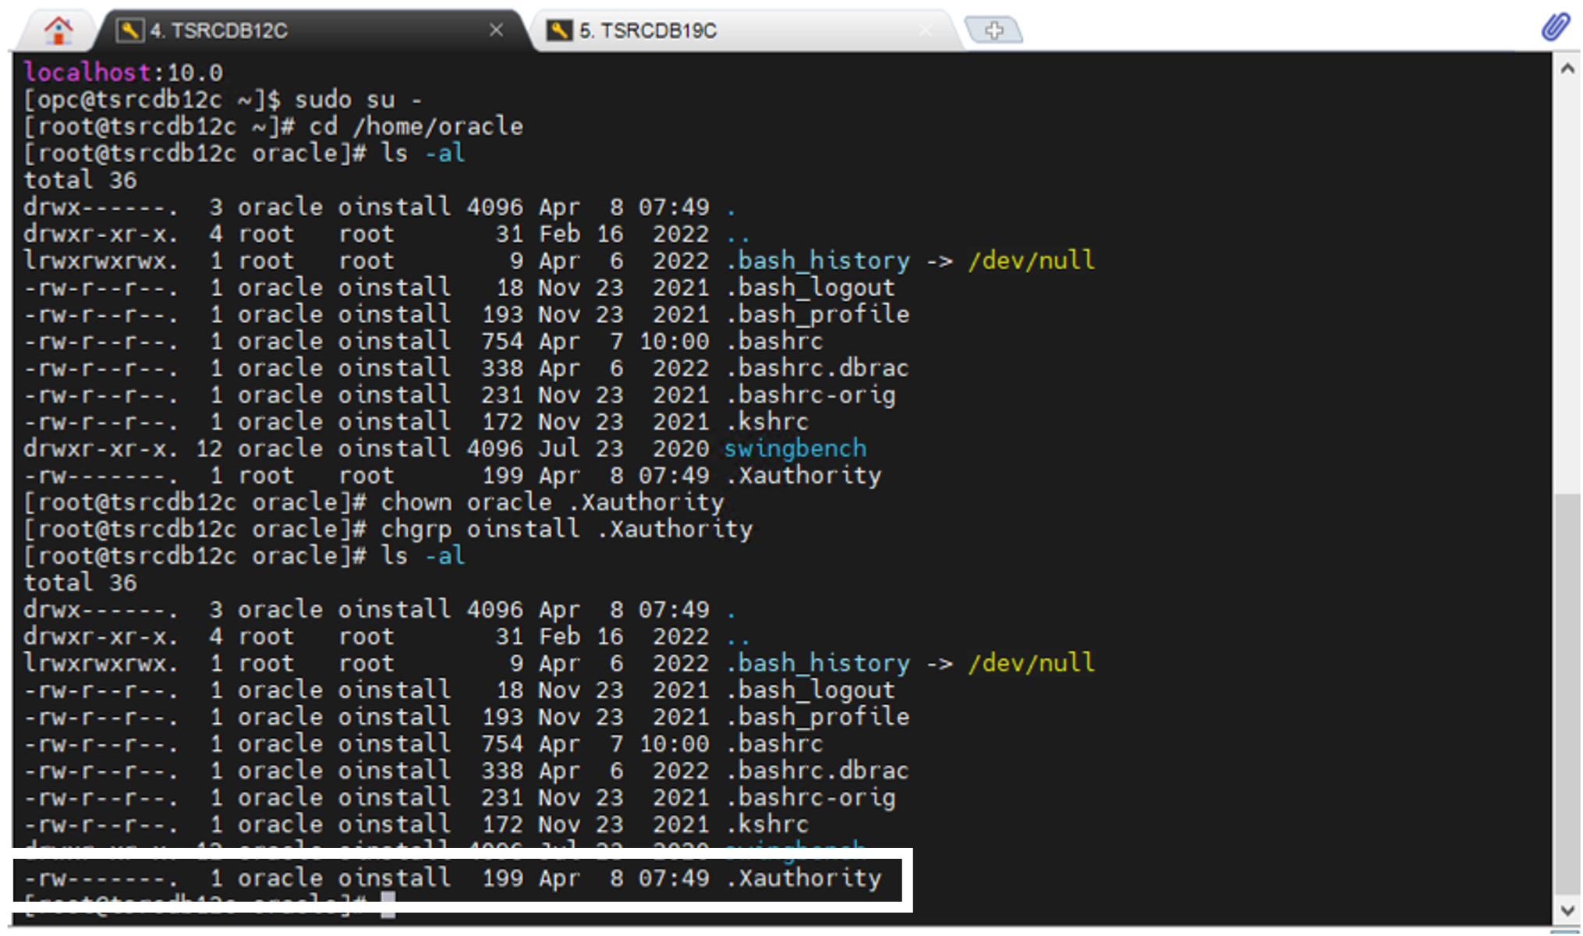
Task: Click the first '.bashrc.dbrac' file name
Action: click(818, 368)
